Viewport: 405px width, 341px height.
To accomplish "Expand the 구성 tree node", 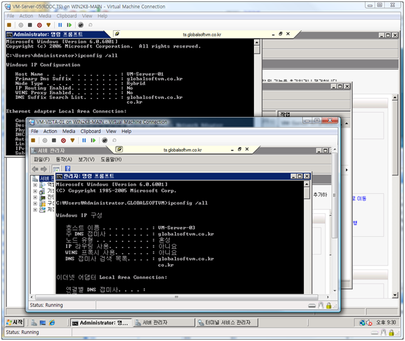I will tap(35, 203).
